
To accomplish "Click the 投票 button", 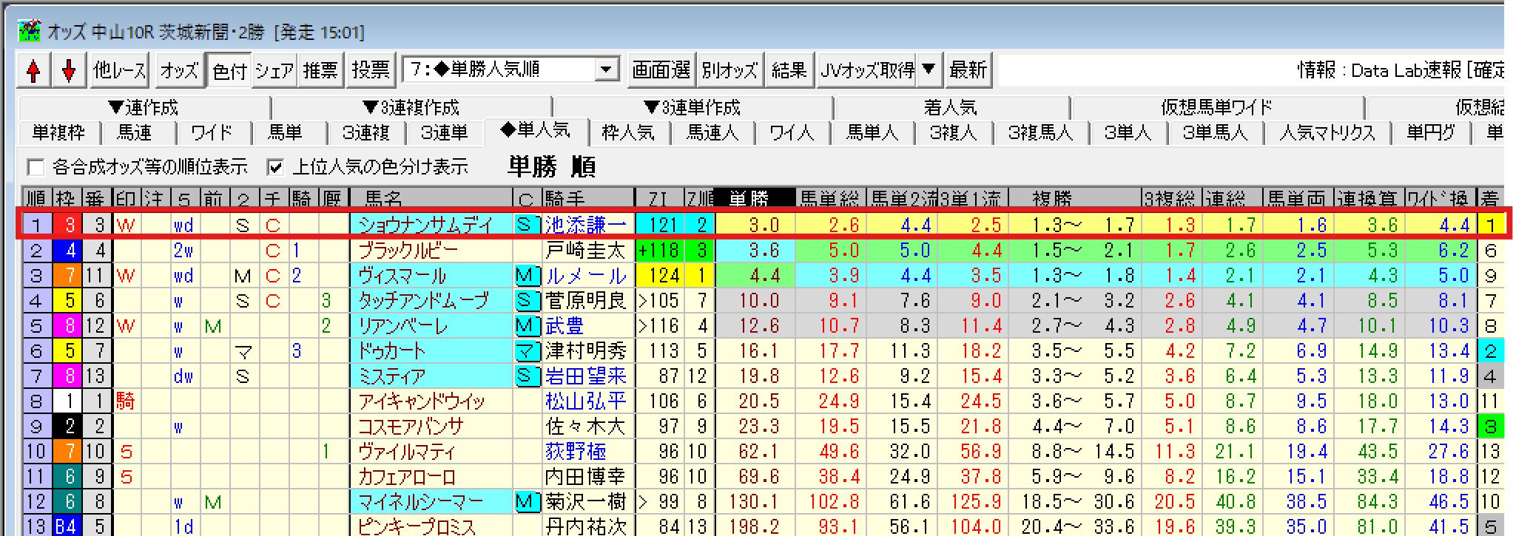I will tap(370, 71).
